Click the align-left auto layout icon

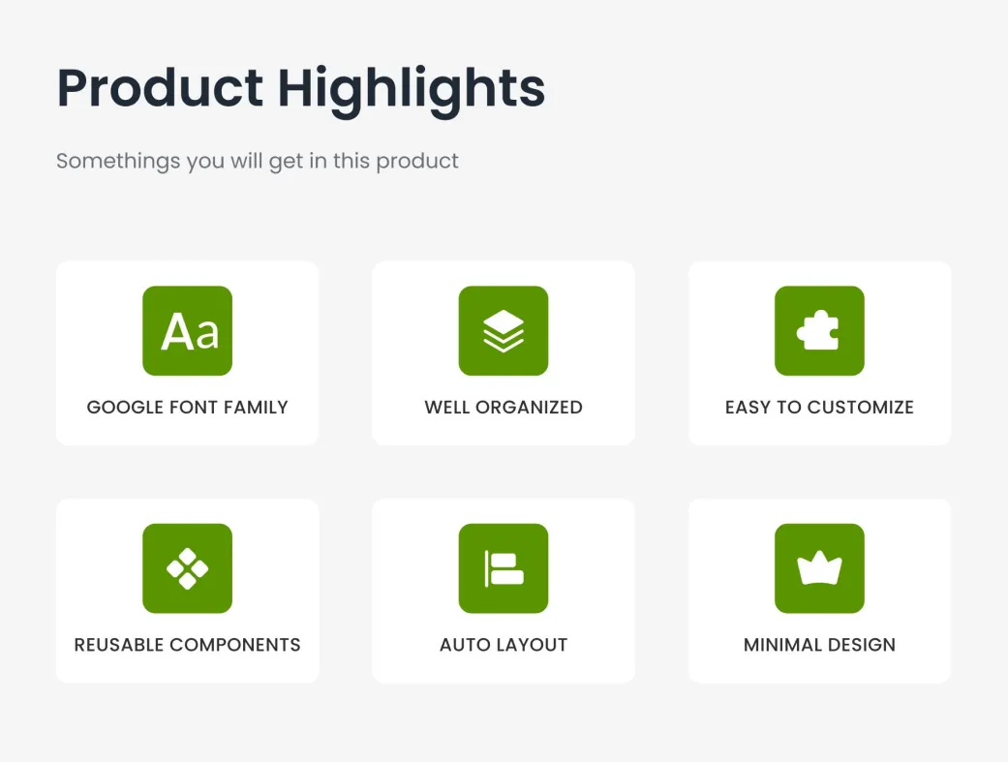tap(504, 568)
